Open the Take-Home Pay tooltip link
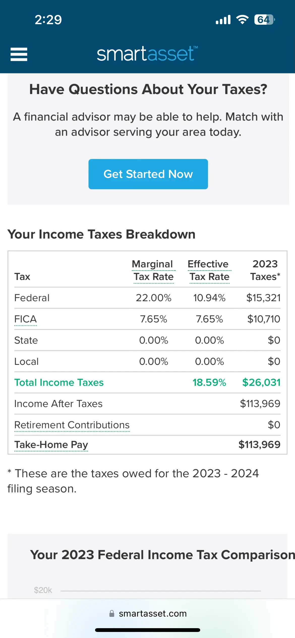The width and height of the screenshot is (295, 638). pyautogui.click(x=51, y=445)
